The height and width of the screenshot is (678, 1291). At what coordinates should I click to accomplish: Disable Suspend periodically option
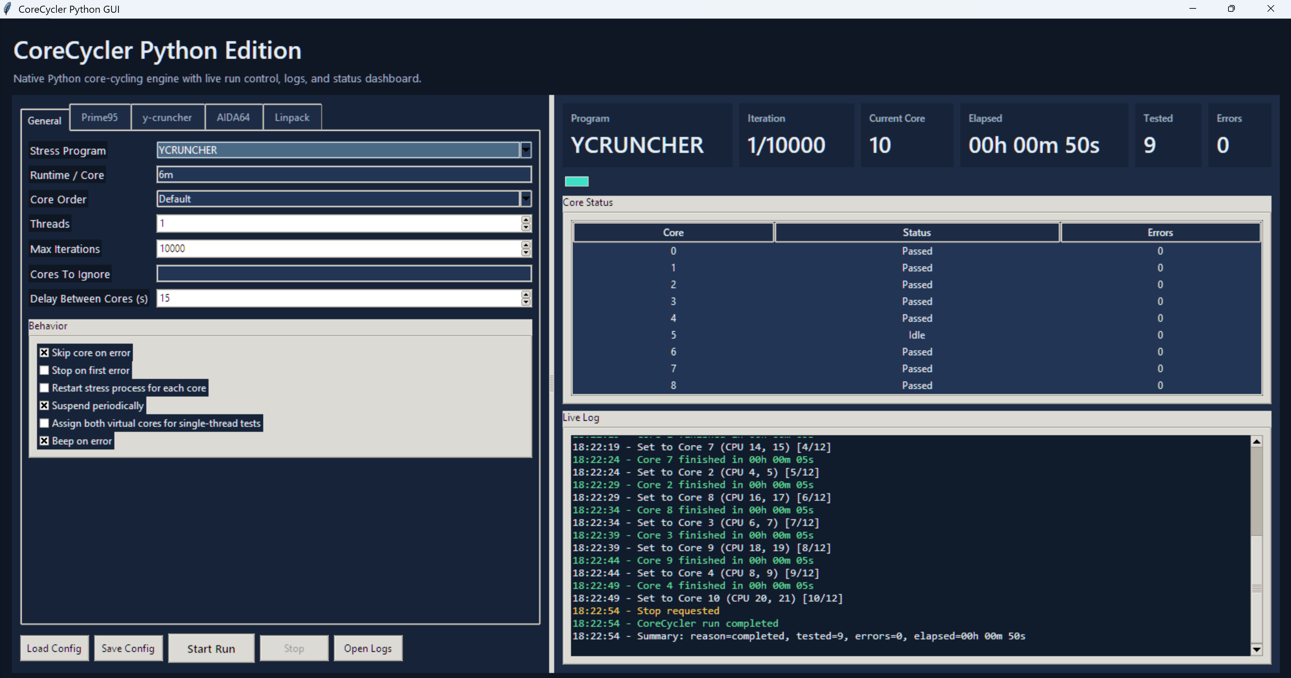pos(44,406)
